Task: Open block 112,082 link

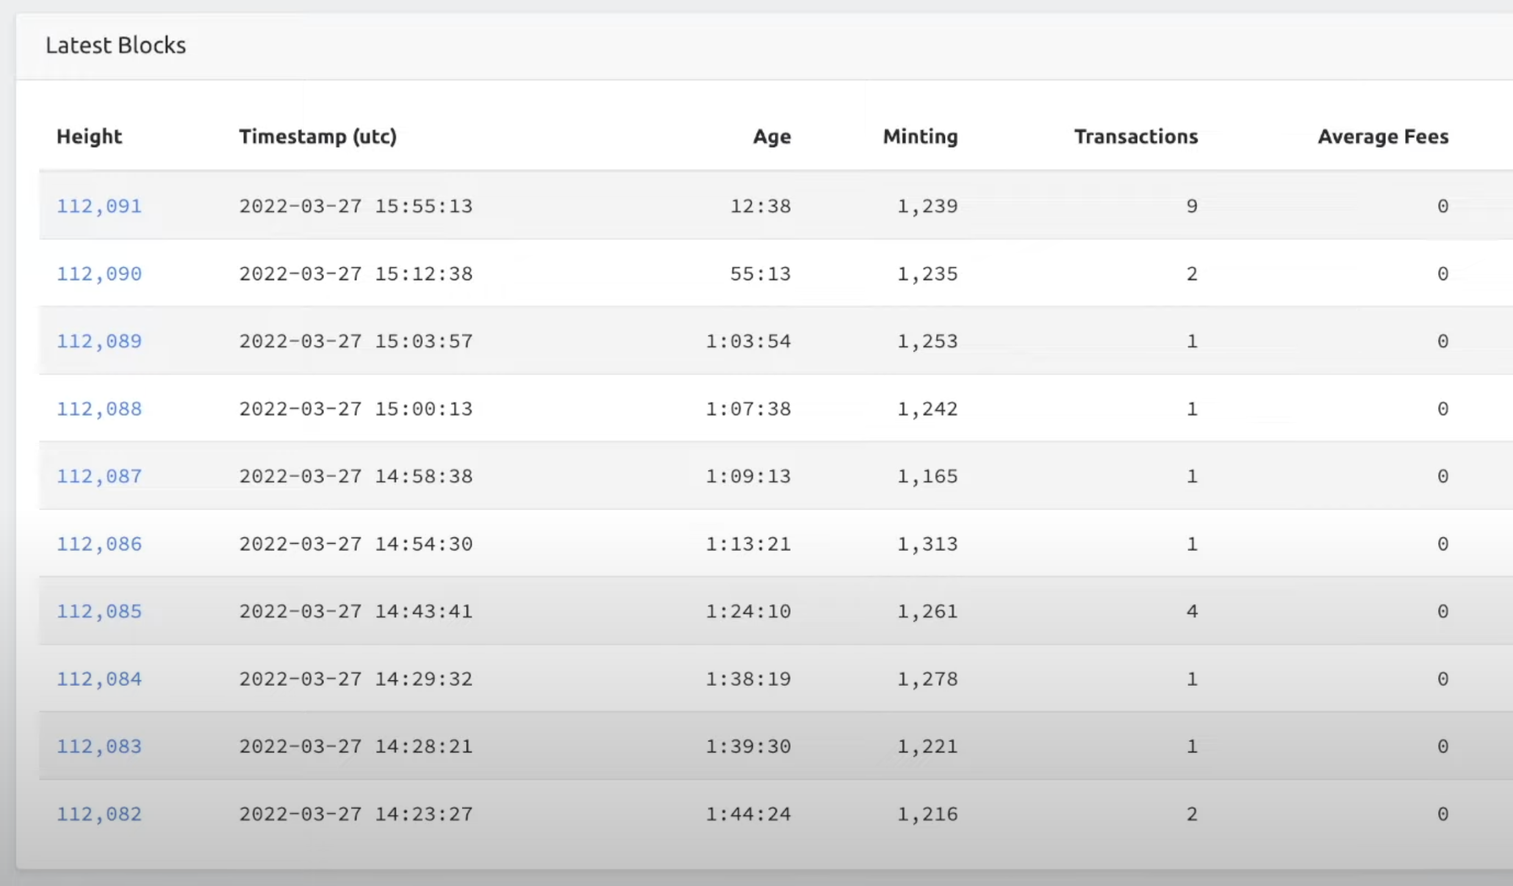Action: (x=99, y=814)
